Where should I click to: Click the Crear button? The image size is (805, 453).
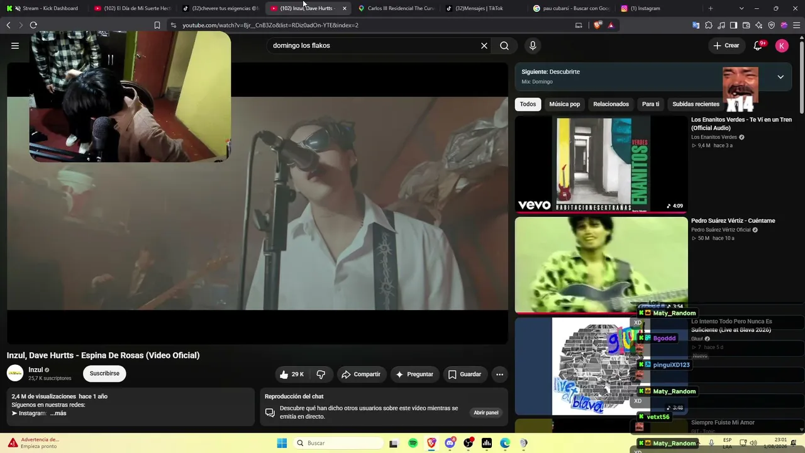click(726, 45)
